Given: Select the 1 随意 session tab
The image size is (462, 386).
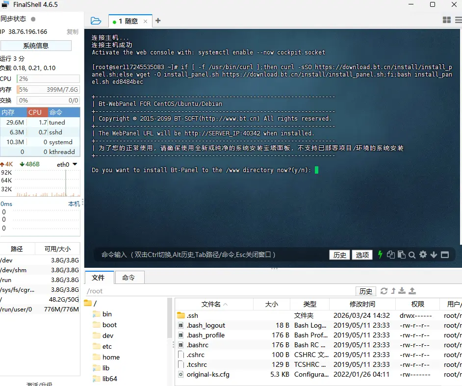Looking at the screenshot, I should pyautogui.click(x=128, y=21).
